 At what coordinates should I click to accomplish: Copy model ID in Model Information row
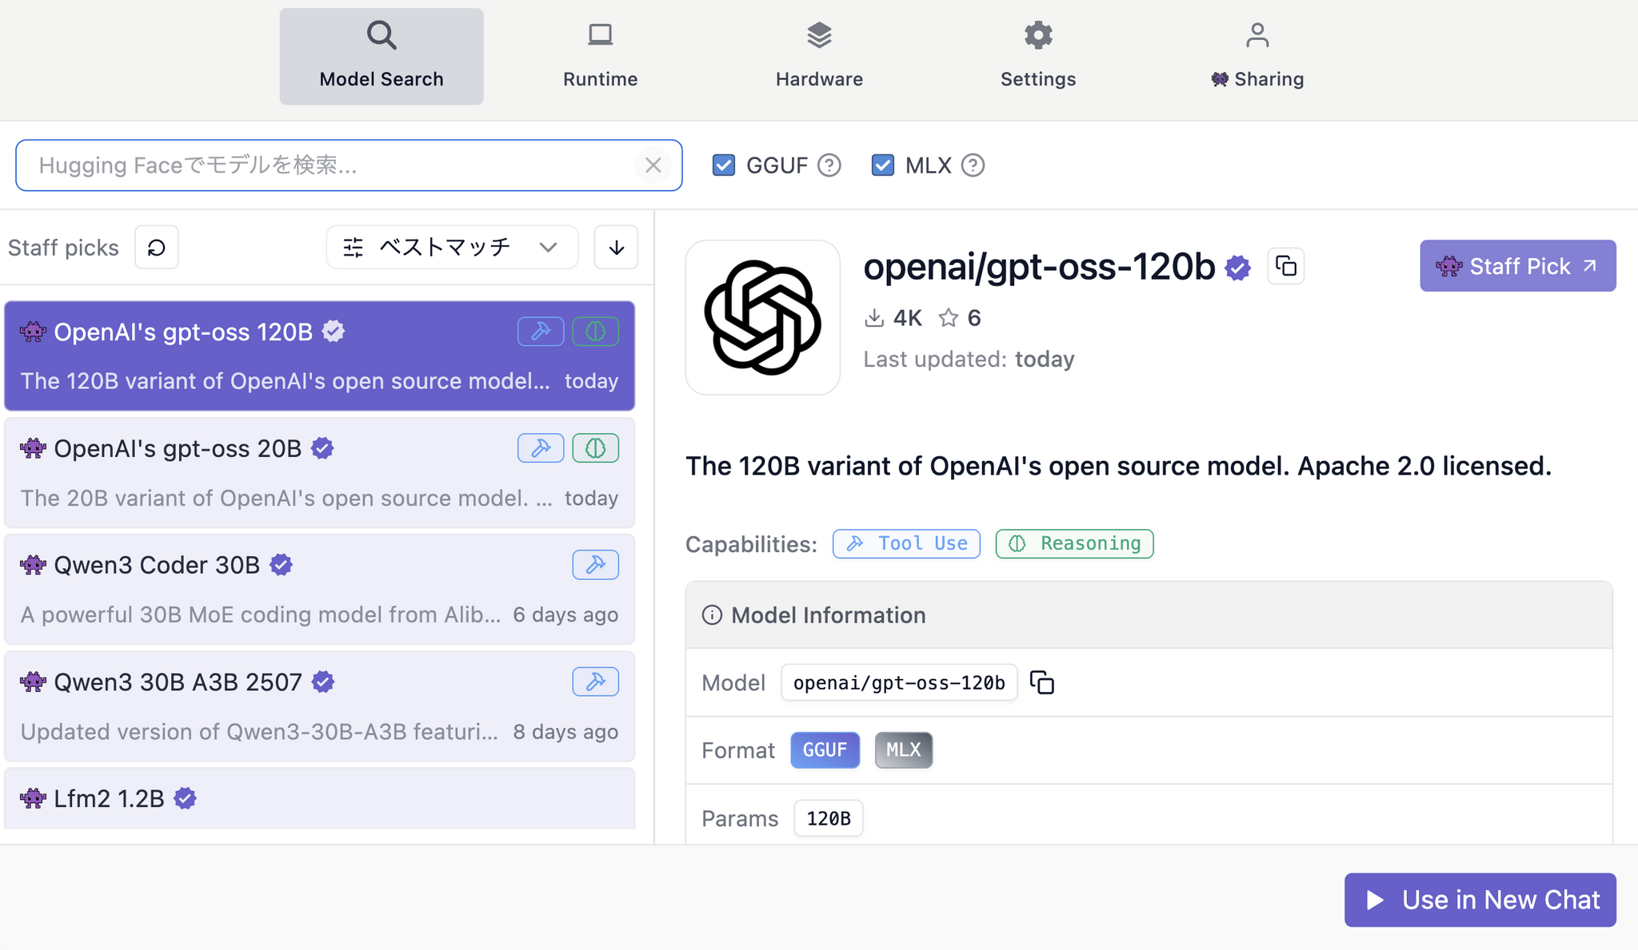click(1041, 682)
